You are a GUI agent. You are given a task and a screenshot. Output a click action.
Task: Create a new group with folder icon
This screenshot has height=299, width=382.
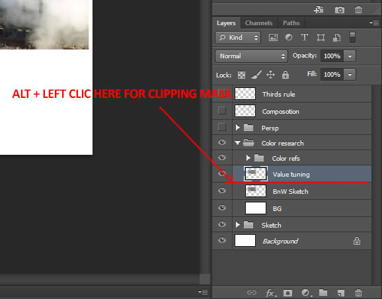pos(323,292)
